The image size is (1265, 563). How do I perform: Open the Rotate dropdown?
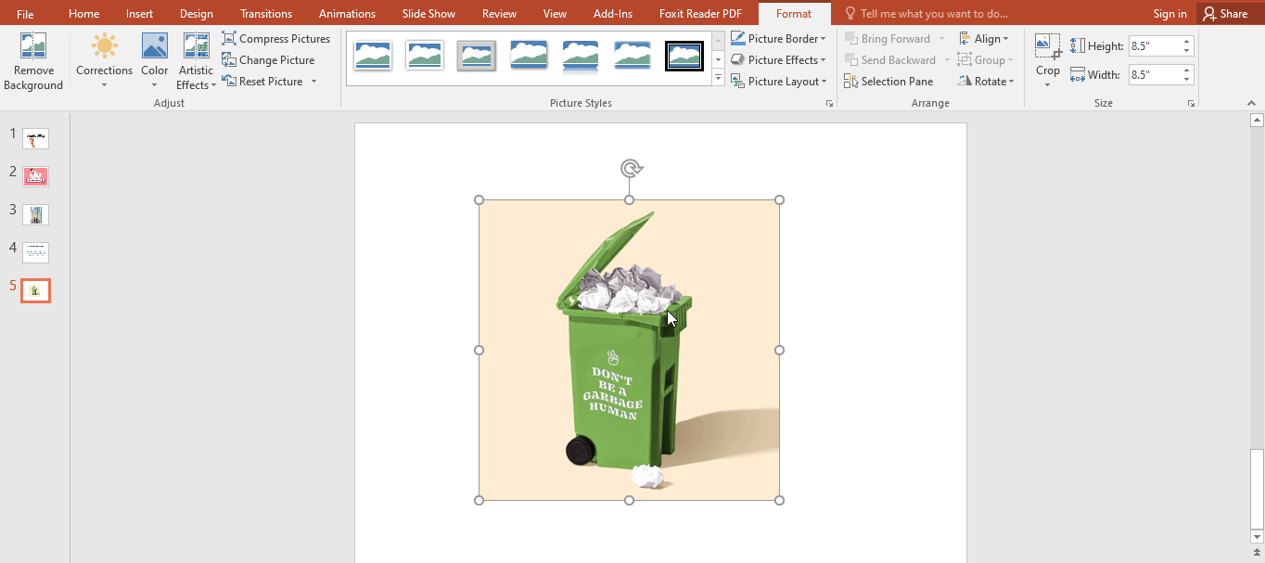pyautogui.click(x=986, y=81)
